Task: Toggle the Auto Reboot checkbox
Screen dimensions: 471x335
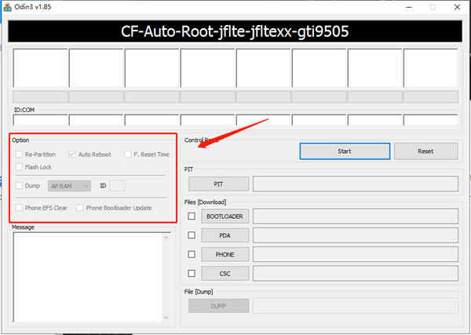Action: point(71,155)
